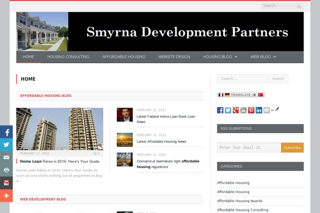Click the LinkedIn icon in social row
320x213 pixels.
click(x=259, y=110)
